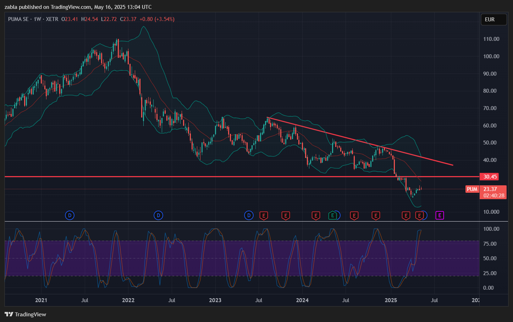
Task: Click the 2025 label on time axis
Action: (x=391, y=300)
